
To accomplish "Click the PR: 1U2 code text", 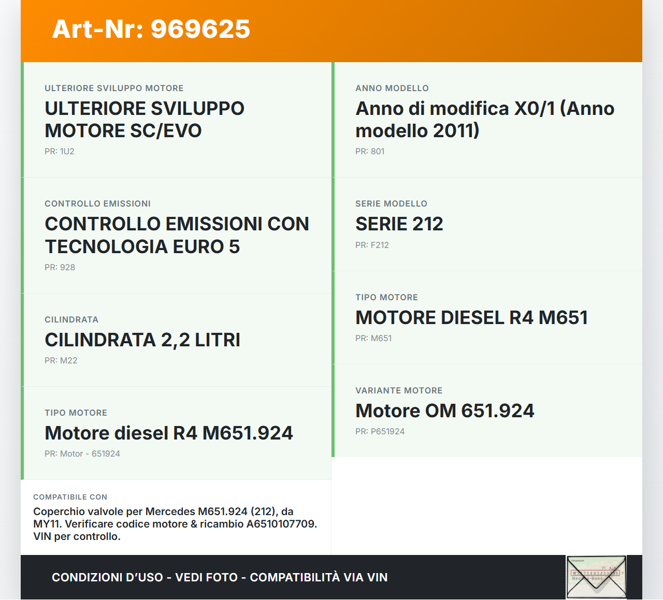I will click(60, 152).
